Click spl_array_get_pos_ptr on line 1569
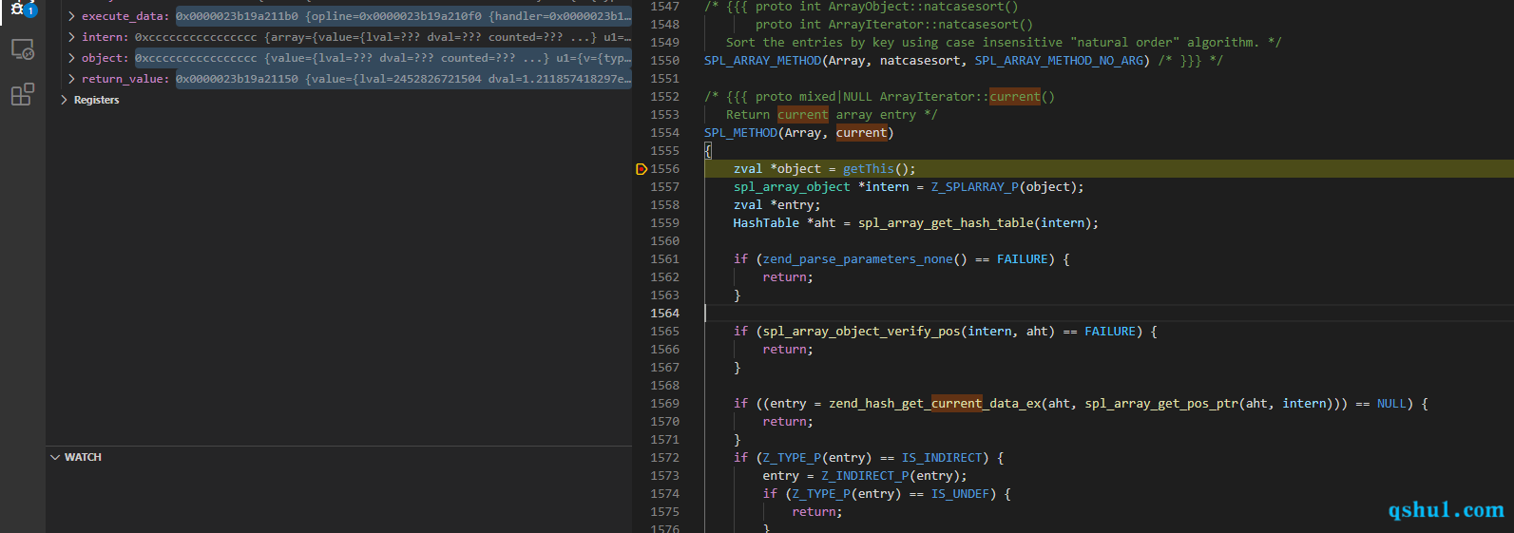Screen dimensions: 1514x533 pyautogui.click(x=1161, y=404)
